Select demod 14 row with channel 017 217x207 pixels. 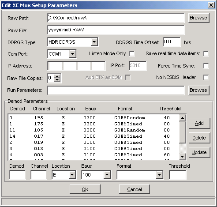pos(94,136)
